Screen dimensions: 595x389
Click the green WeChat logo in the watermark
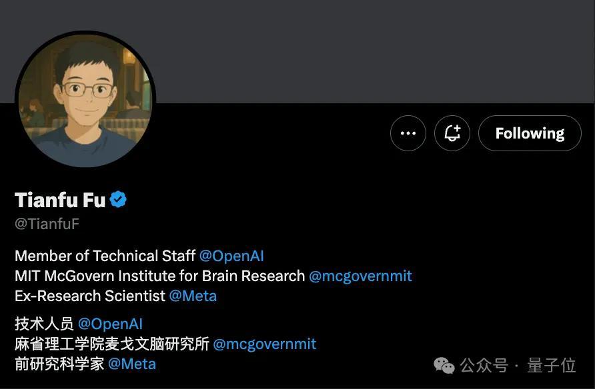[444, 366]
